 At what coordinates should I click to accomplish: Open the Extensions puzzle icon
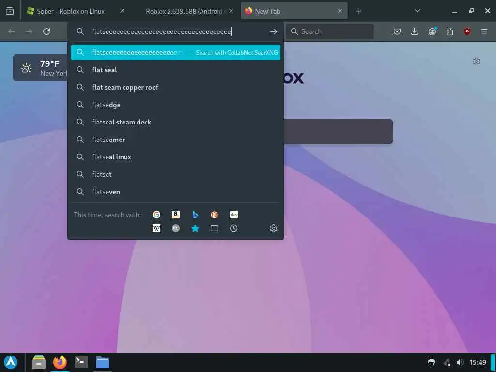(x=449, y=31)
